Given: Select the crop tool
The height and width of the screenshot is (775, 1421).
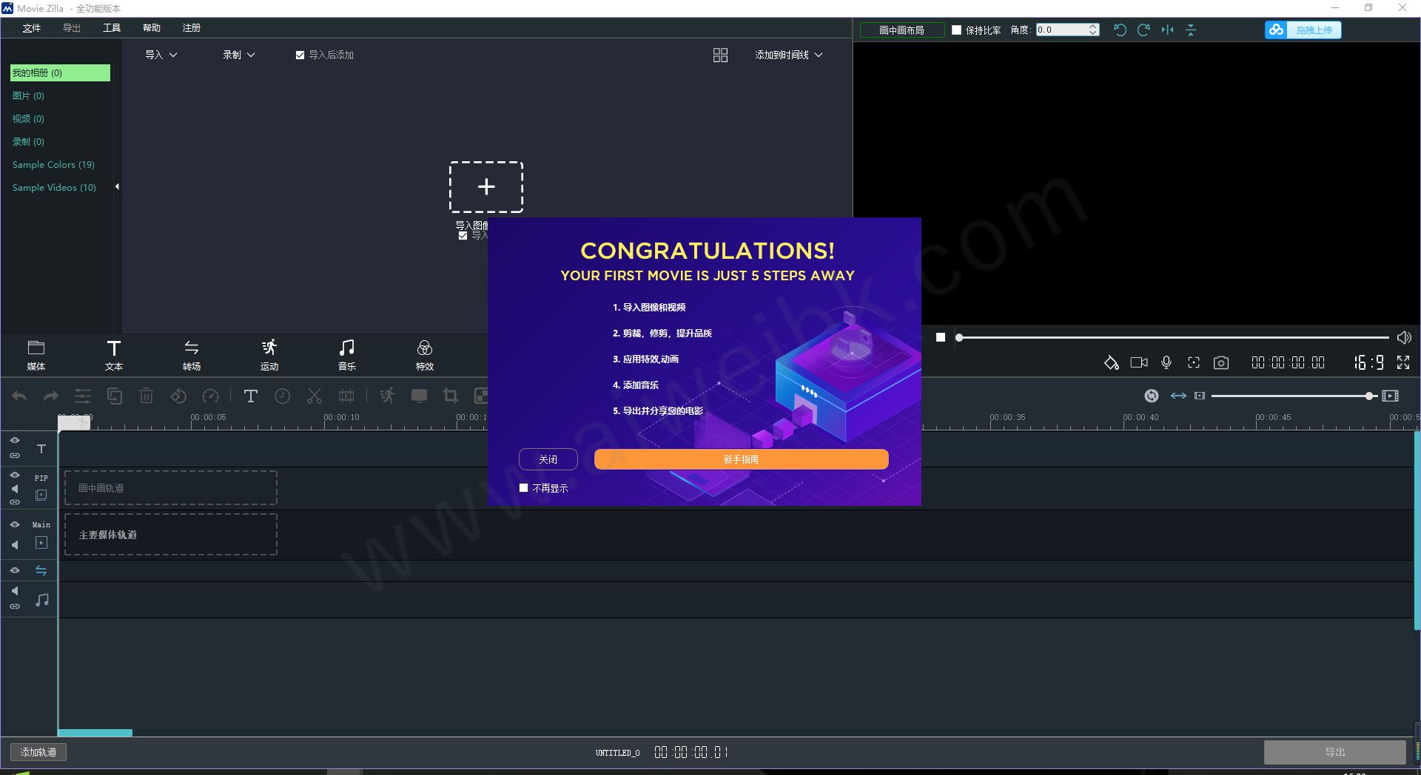Looking at the screenshot, I should click(x=450, y=396).
